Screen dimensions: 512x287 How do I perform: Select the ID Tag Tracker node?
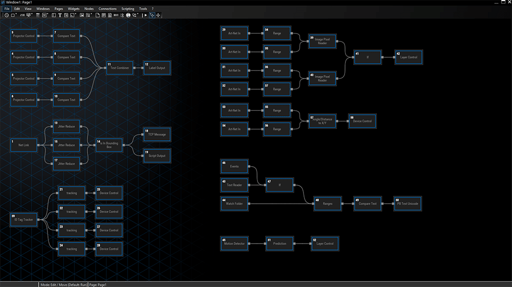coord(24,220)
